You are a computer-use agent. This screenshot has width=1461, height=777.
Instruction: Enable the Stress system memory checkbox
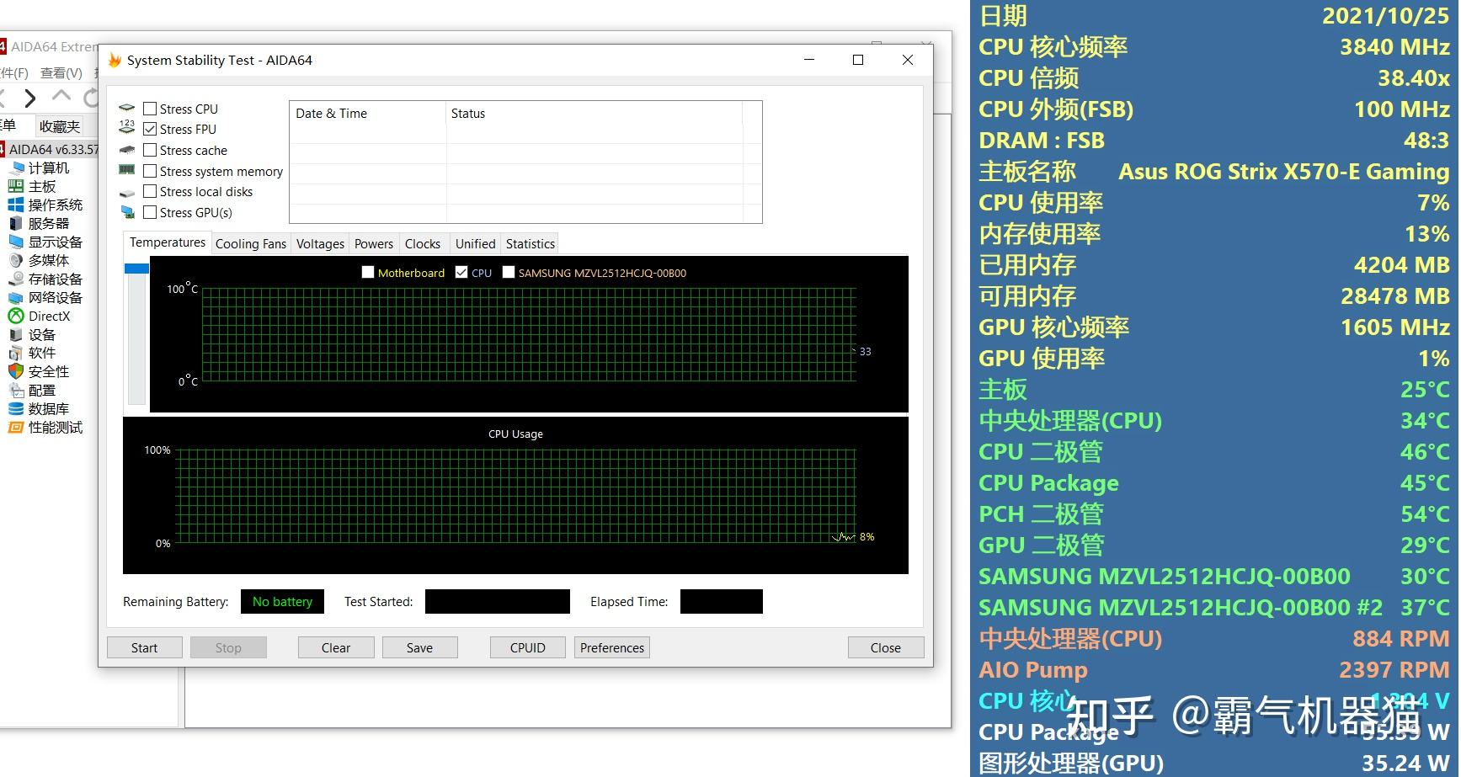coord(150,171)
